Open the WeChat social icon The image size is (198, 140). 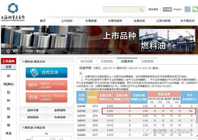point(194,9)
